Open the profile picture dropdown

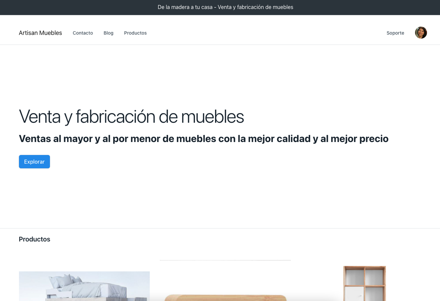421,33
